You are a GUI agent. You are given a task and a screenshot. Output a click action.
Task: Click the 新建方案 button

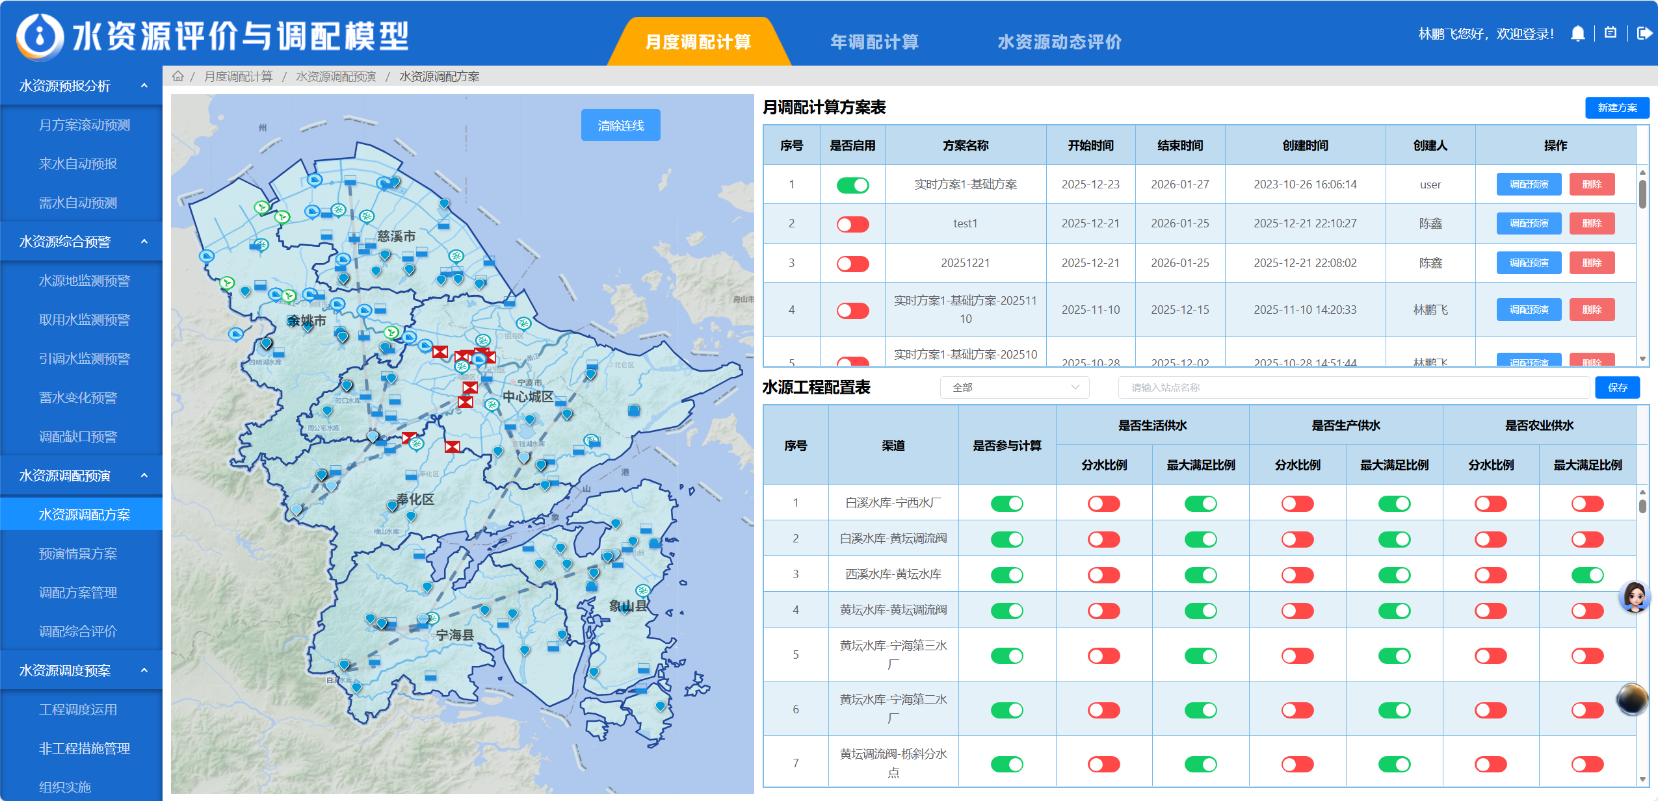tap(1616, 108)
